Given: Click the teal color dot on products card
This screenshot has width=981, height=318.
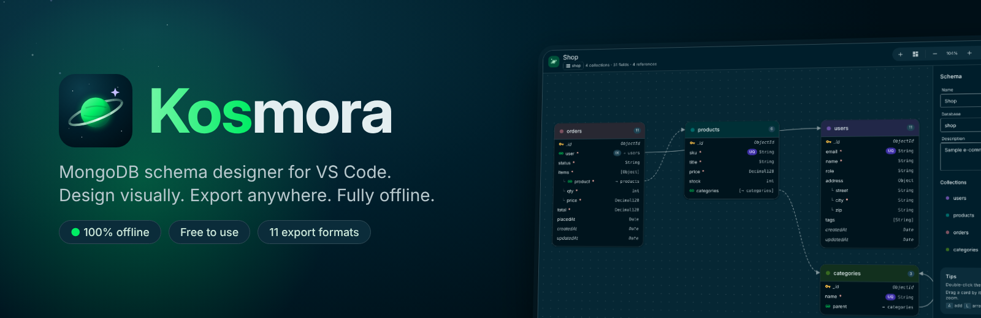Looking at the screenshot, I should pos(693,130).
